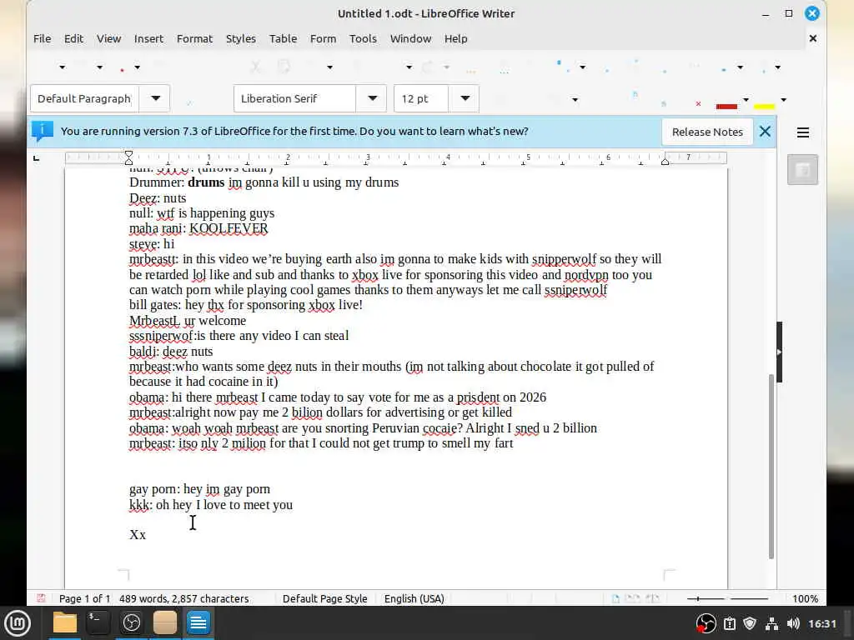Select single-page view layout icon
854x640 pixels.
pyautogui.click(x=616, y=598)
